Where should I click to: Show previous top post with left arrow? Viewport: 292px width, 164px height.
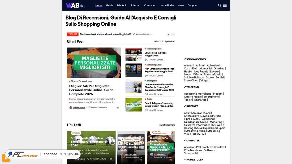[x=168, y=34]
